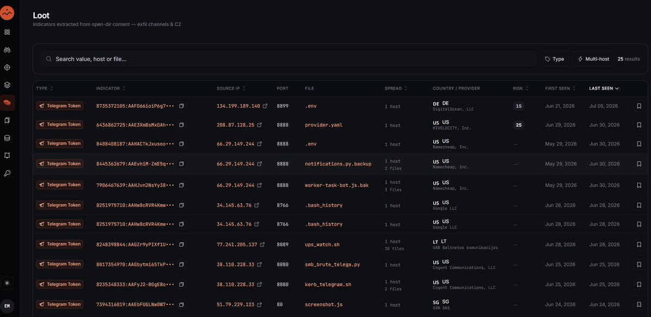The height and width of the screenshot is (317, 651).
Task: Bookmark the kerb_telegram.sh row
Action: point(639,284)
